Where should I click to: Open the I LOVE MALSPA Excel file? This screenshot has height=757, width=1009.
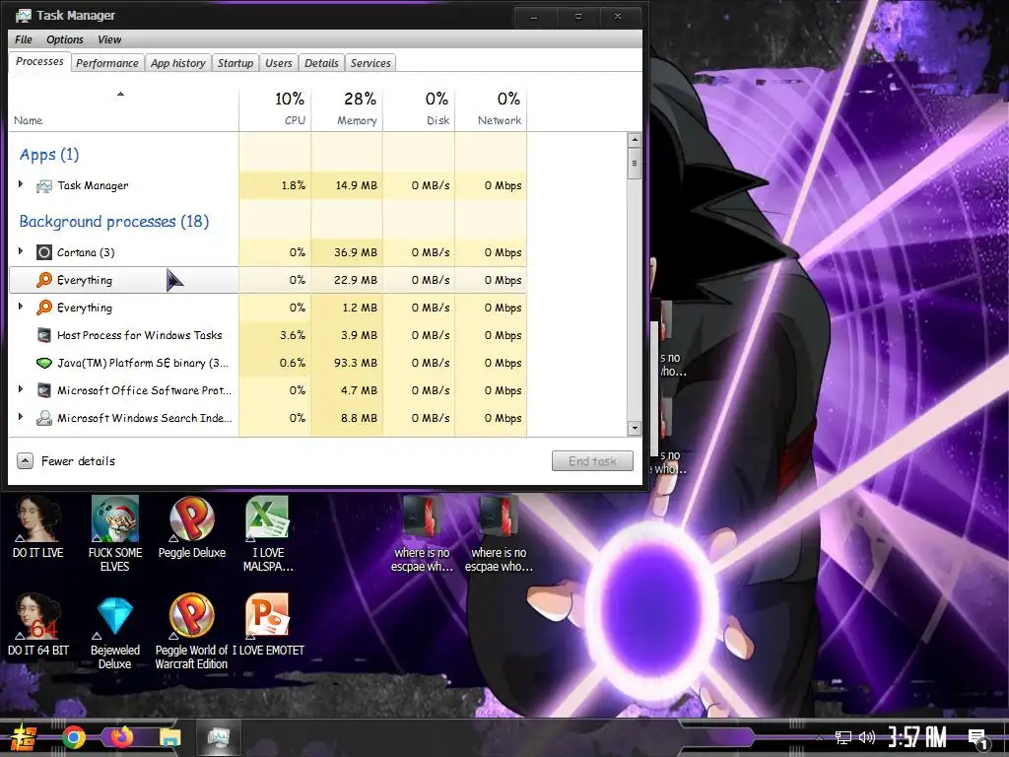pyautogui.click(x=268, y=533)
